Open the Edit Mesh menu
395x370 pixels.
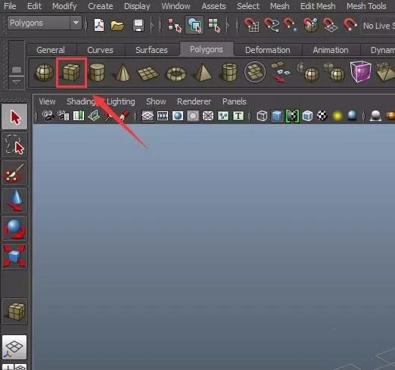(x=318, y=6)
